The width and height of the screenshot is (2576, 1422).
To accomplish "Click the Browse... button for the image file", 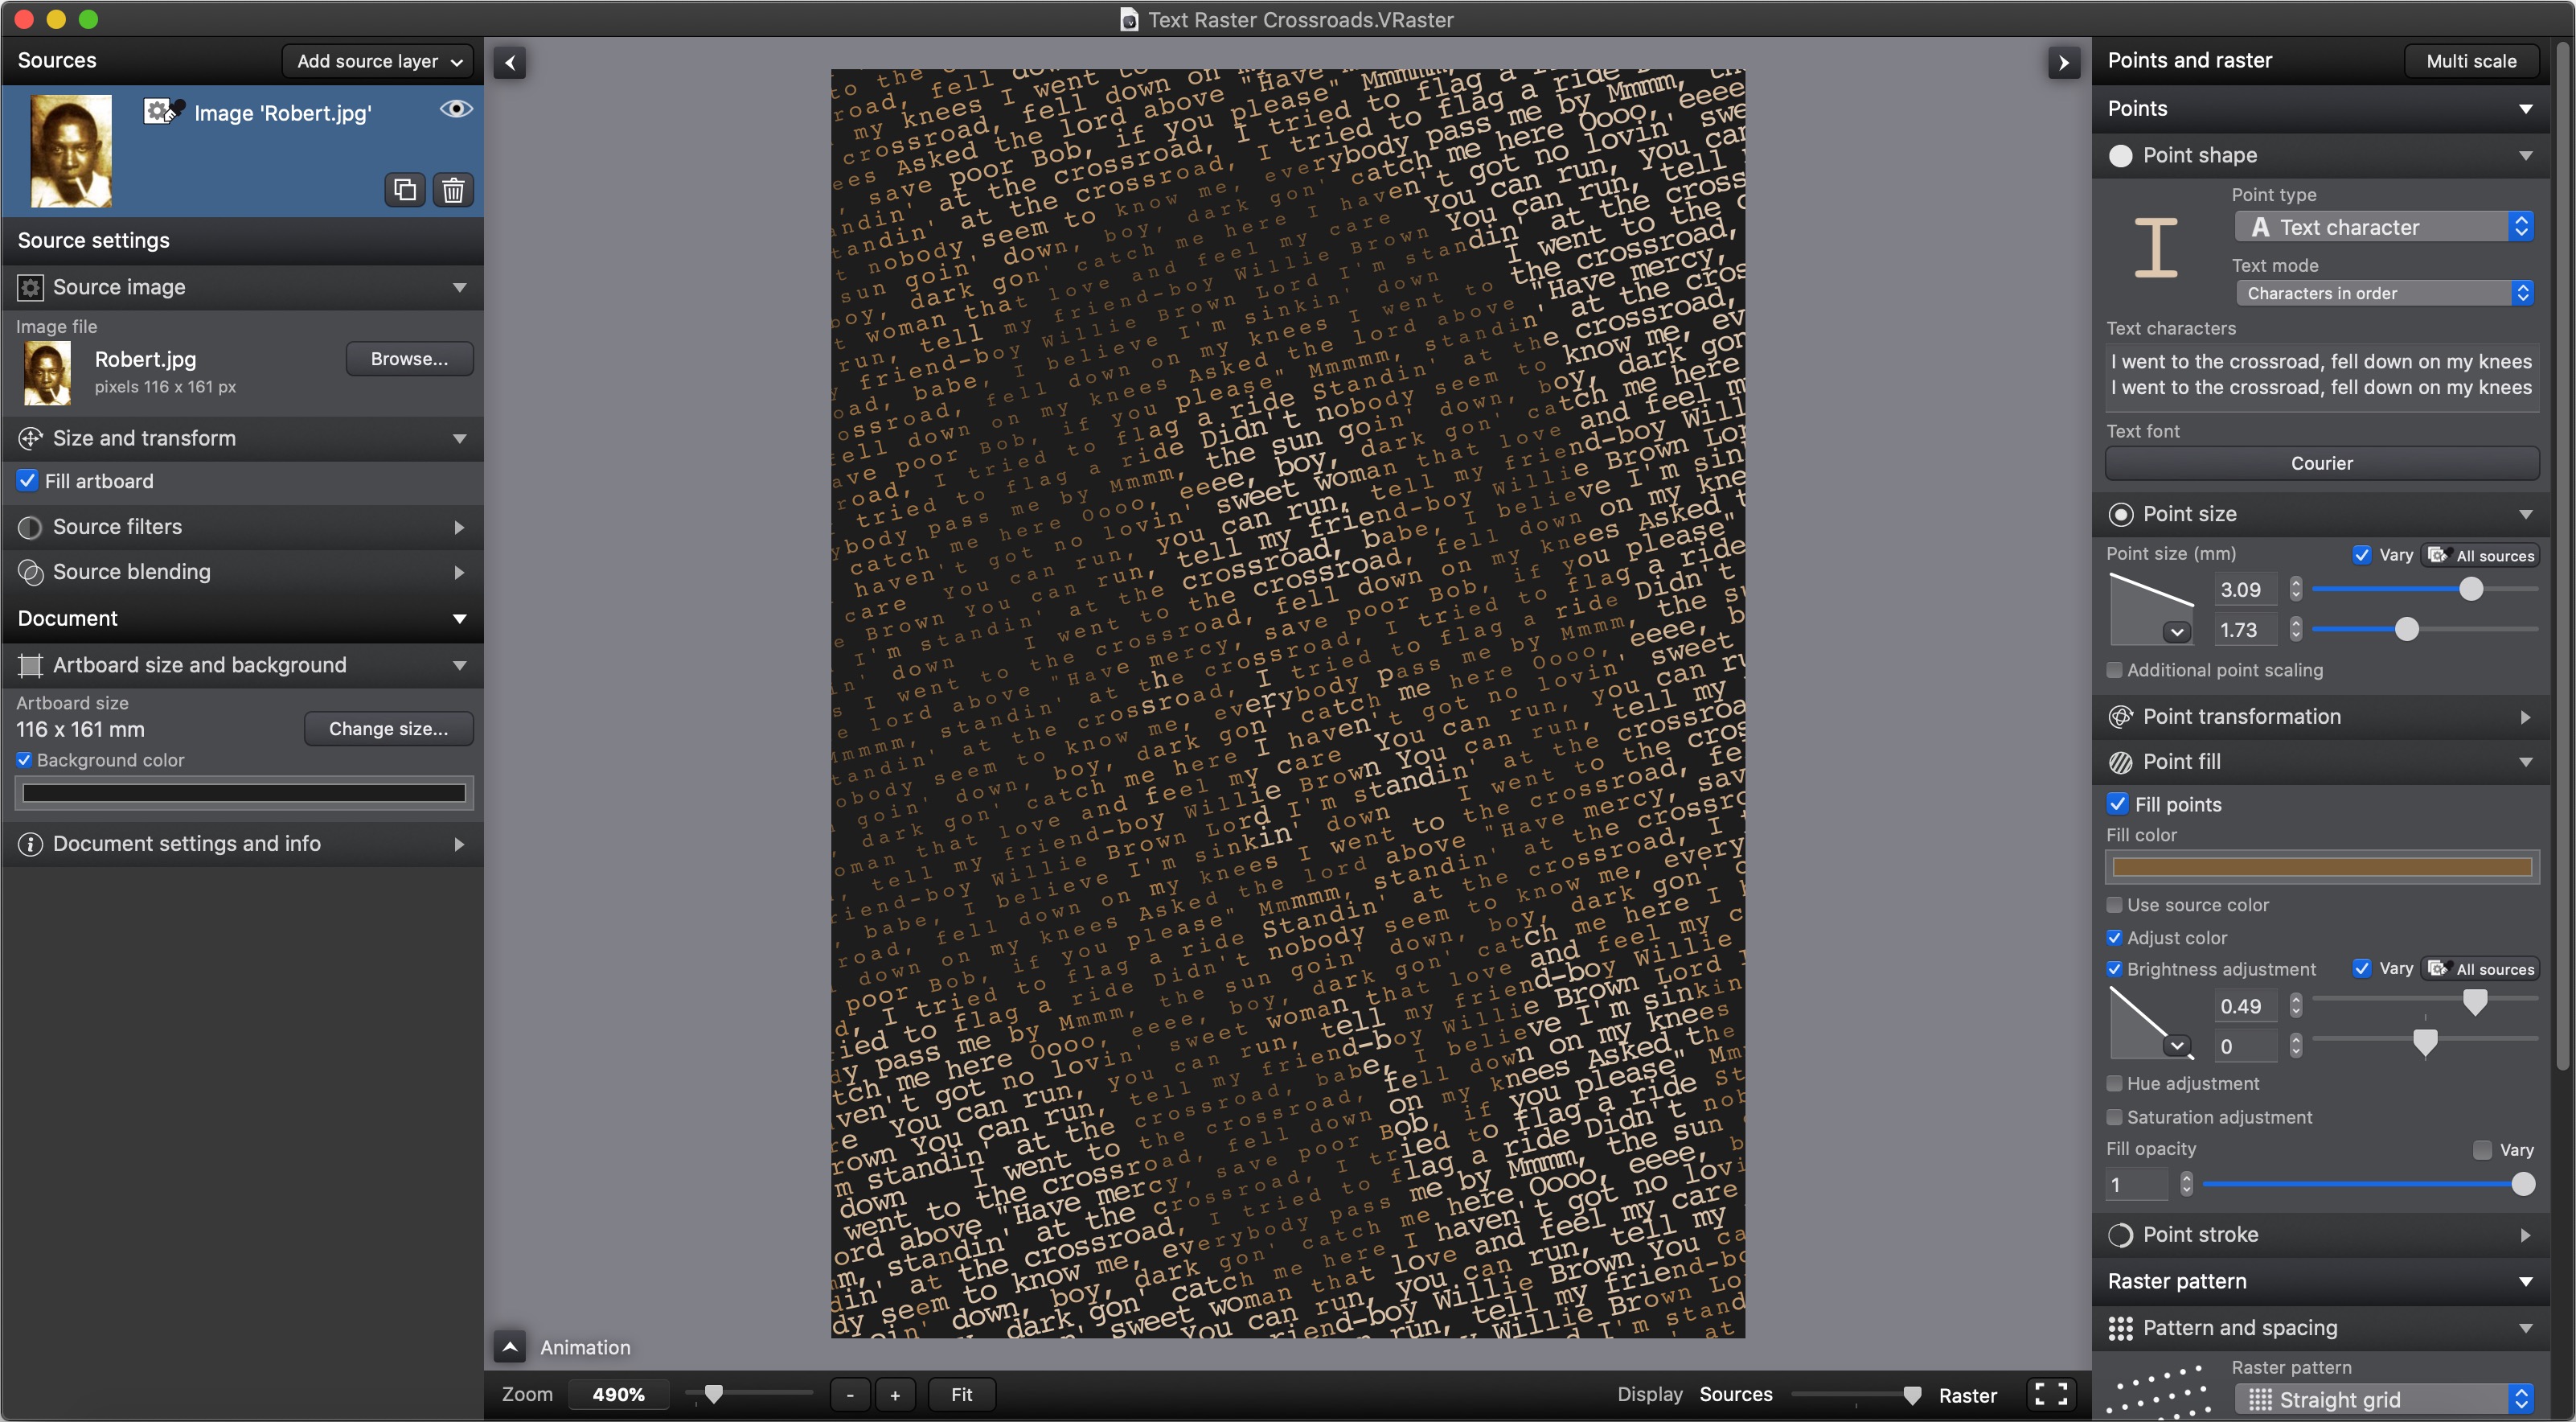I will click(x=409, y=358).
